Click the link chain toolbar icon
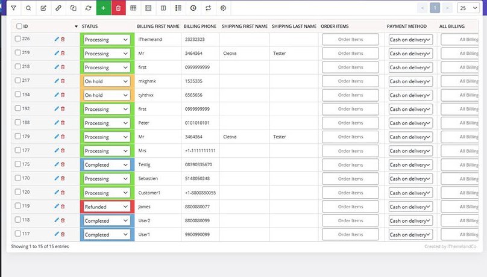 (x=58, y=8)
